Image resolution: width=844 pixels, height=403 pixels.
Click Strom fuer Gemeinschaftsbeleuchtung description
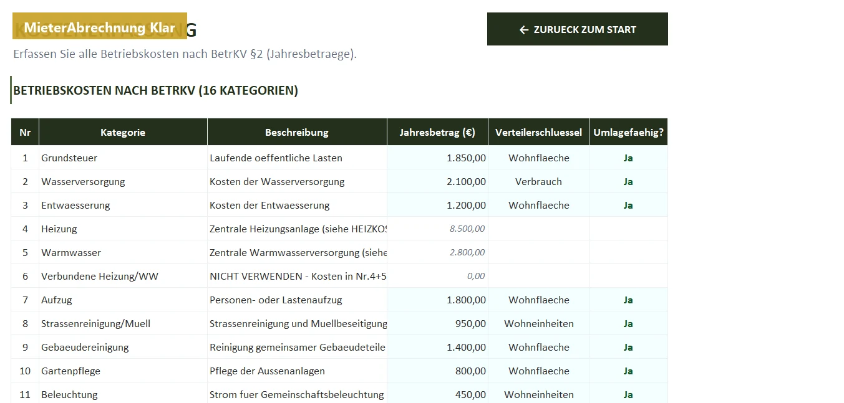pos(297,394)
